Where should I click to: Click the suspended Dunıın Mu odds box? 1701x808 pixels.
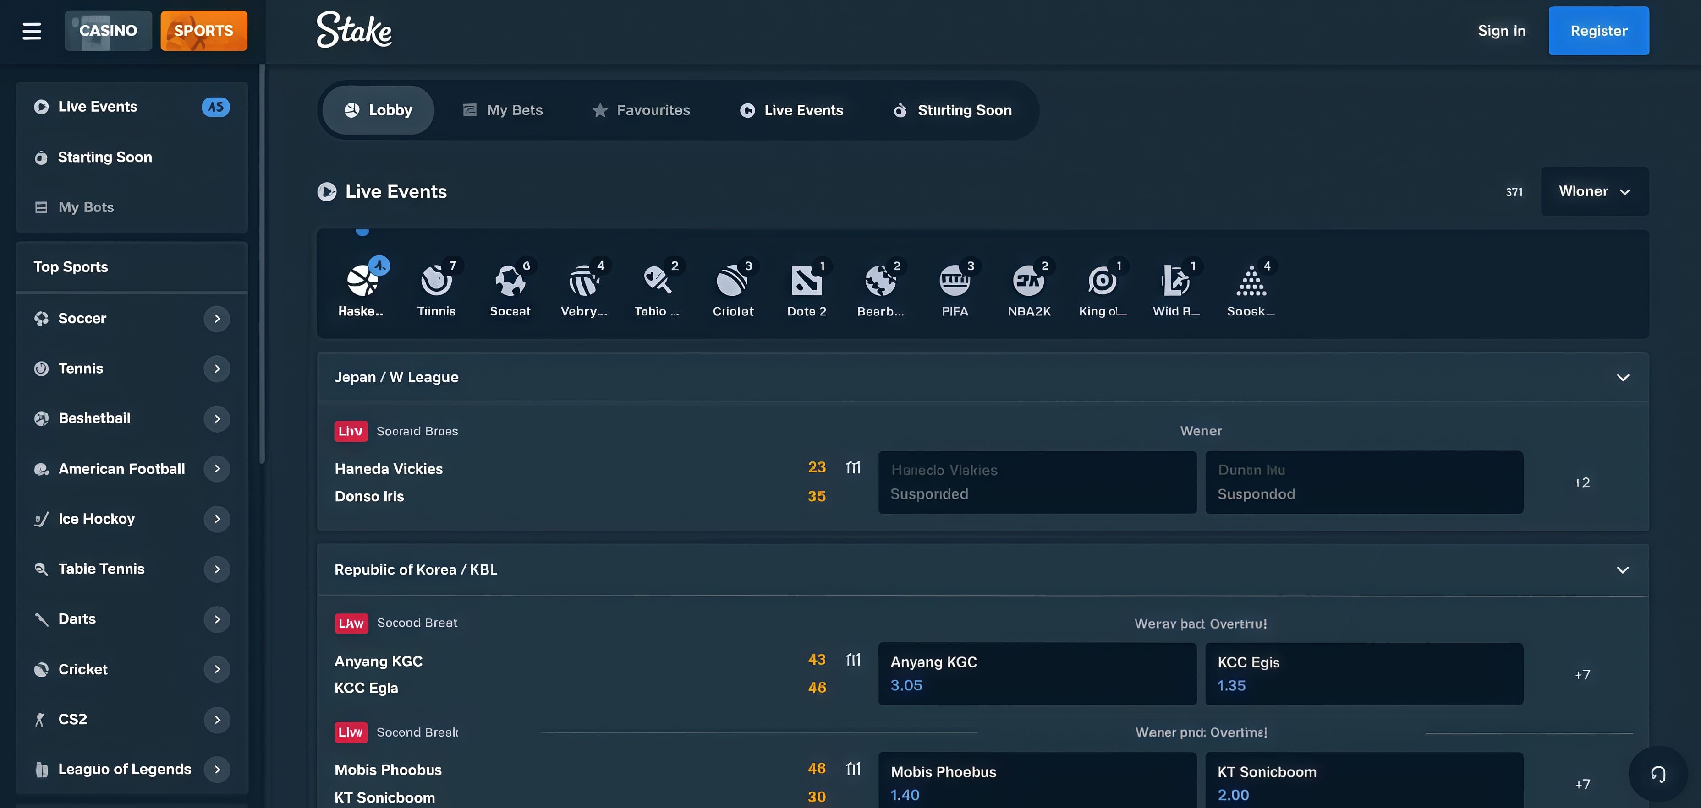[1364, 482]
